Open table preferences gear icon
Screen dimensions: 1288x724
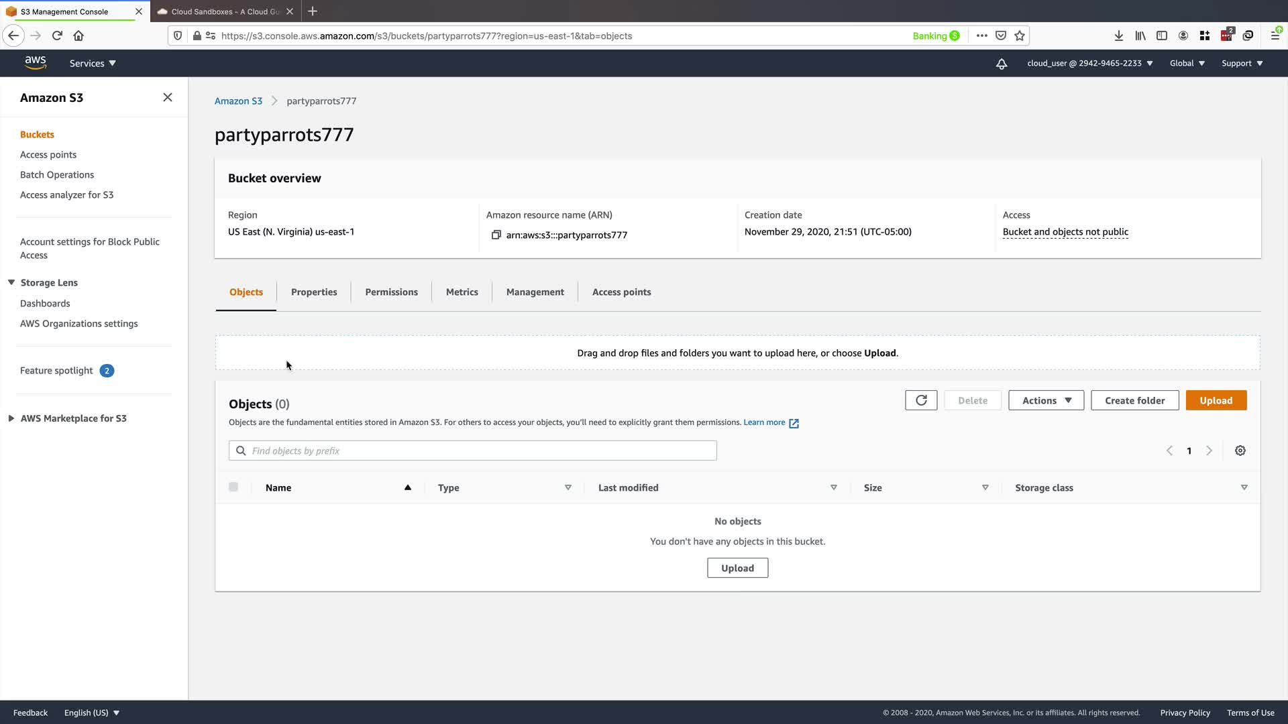(x=1240, y=450)
